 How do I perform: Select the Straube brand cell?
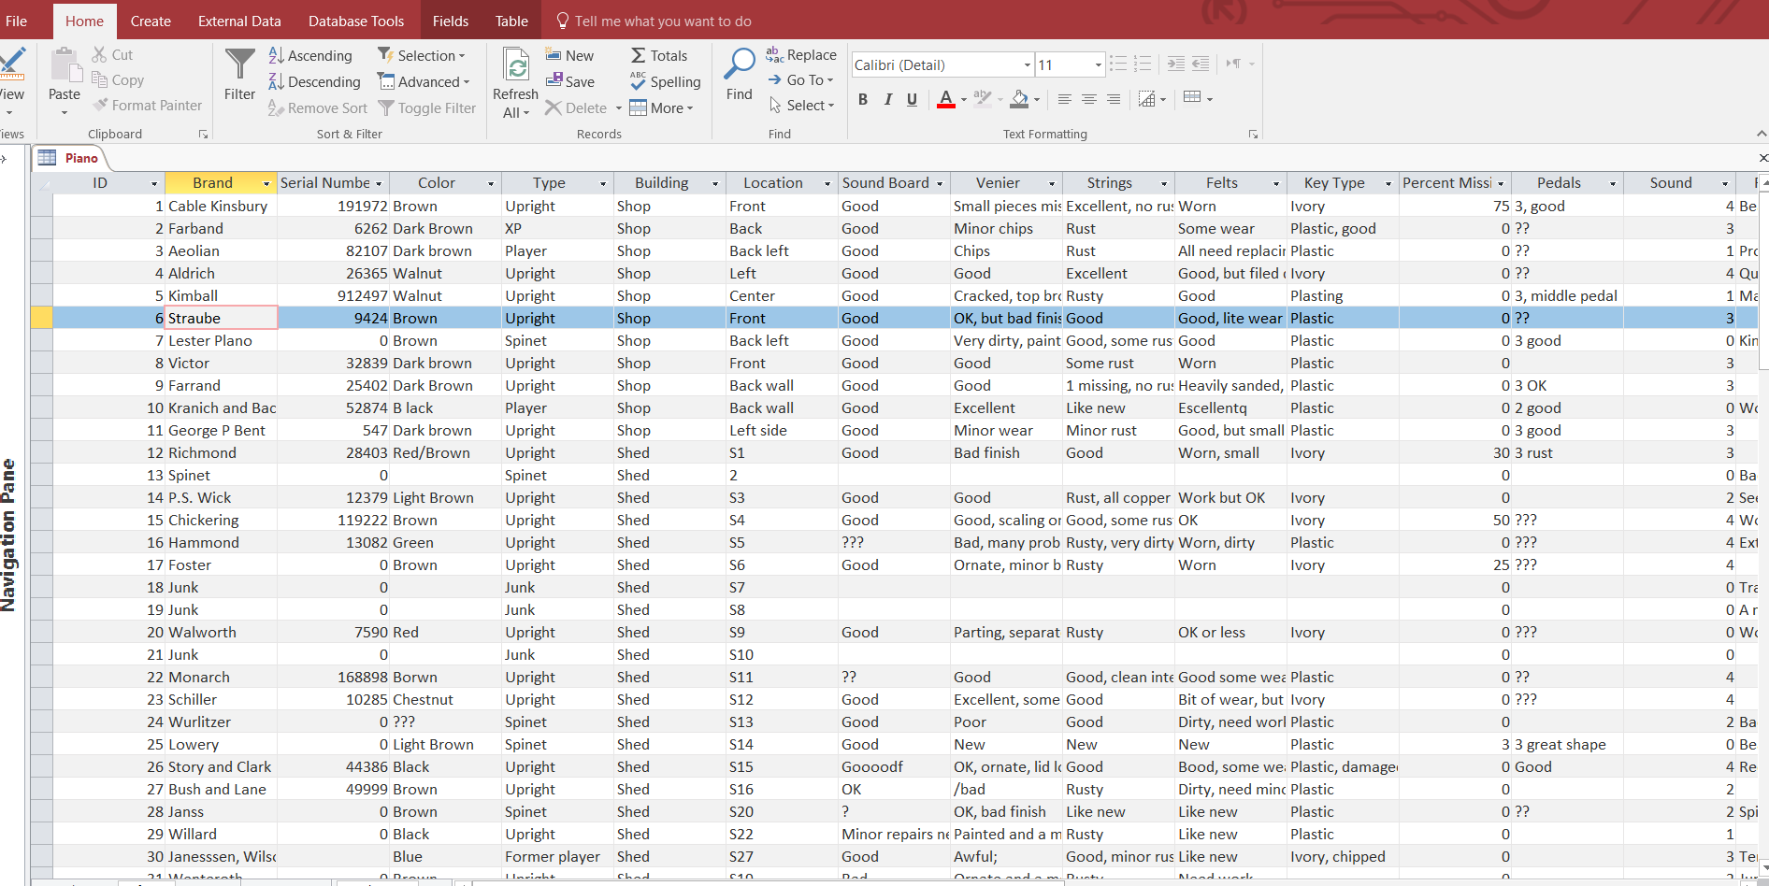click(x=221, y=318)
